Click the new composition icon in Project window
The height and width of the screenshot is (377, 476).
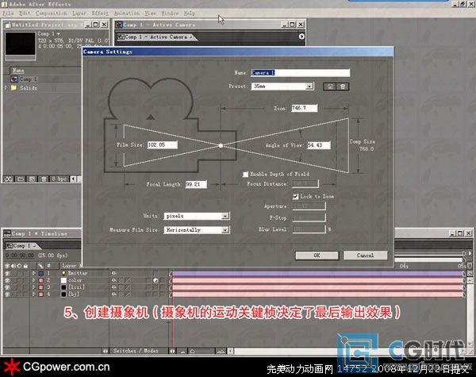point(32,179)
